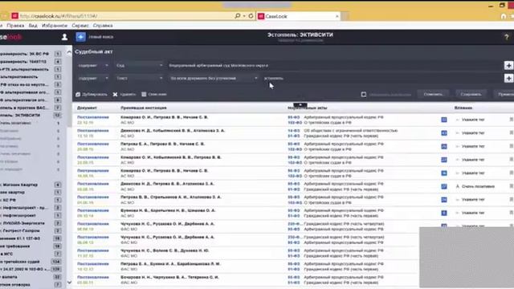Click the user profile icon
The height and width of the screenshot is (289, 514).
pos(64,37)
